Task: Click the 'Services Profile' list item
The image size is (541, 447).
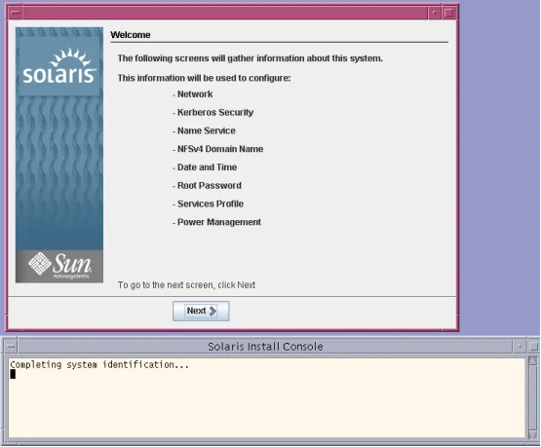Action: (x=211, y=204)
